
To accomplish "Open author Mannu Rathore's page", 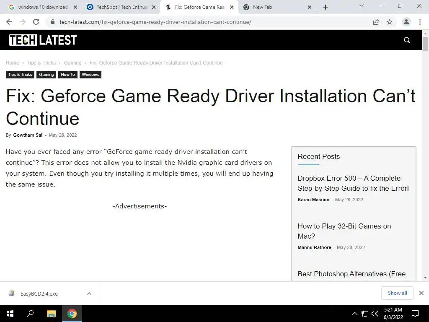I will pyautogui.click(x=314, y=247).
